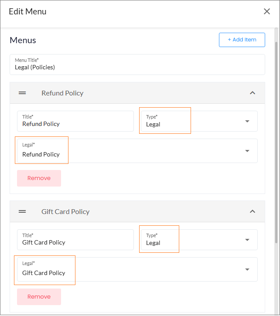Click the Add Item button

click(242, 40)
